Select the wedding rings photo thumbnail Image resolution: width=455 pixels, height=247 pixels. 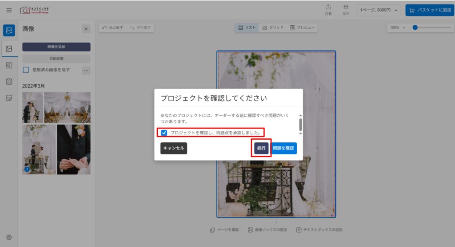pos(74,149)
